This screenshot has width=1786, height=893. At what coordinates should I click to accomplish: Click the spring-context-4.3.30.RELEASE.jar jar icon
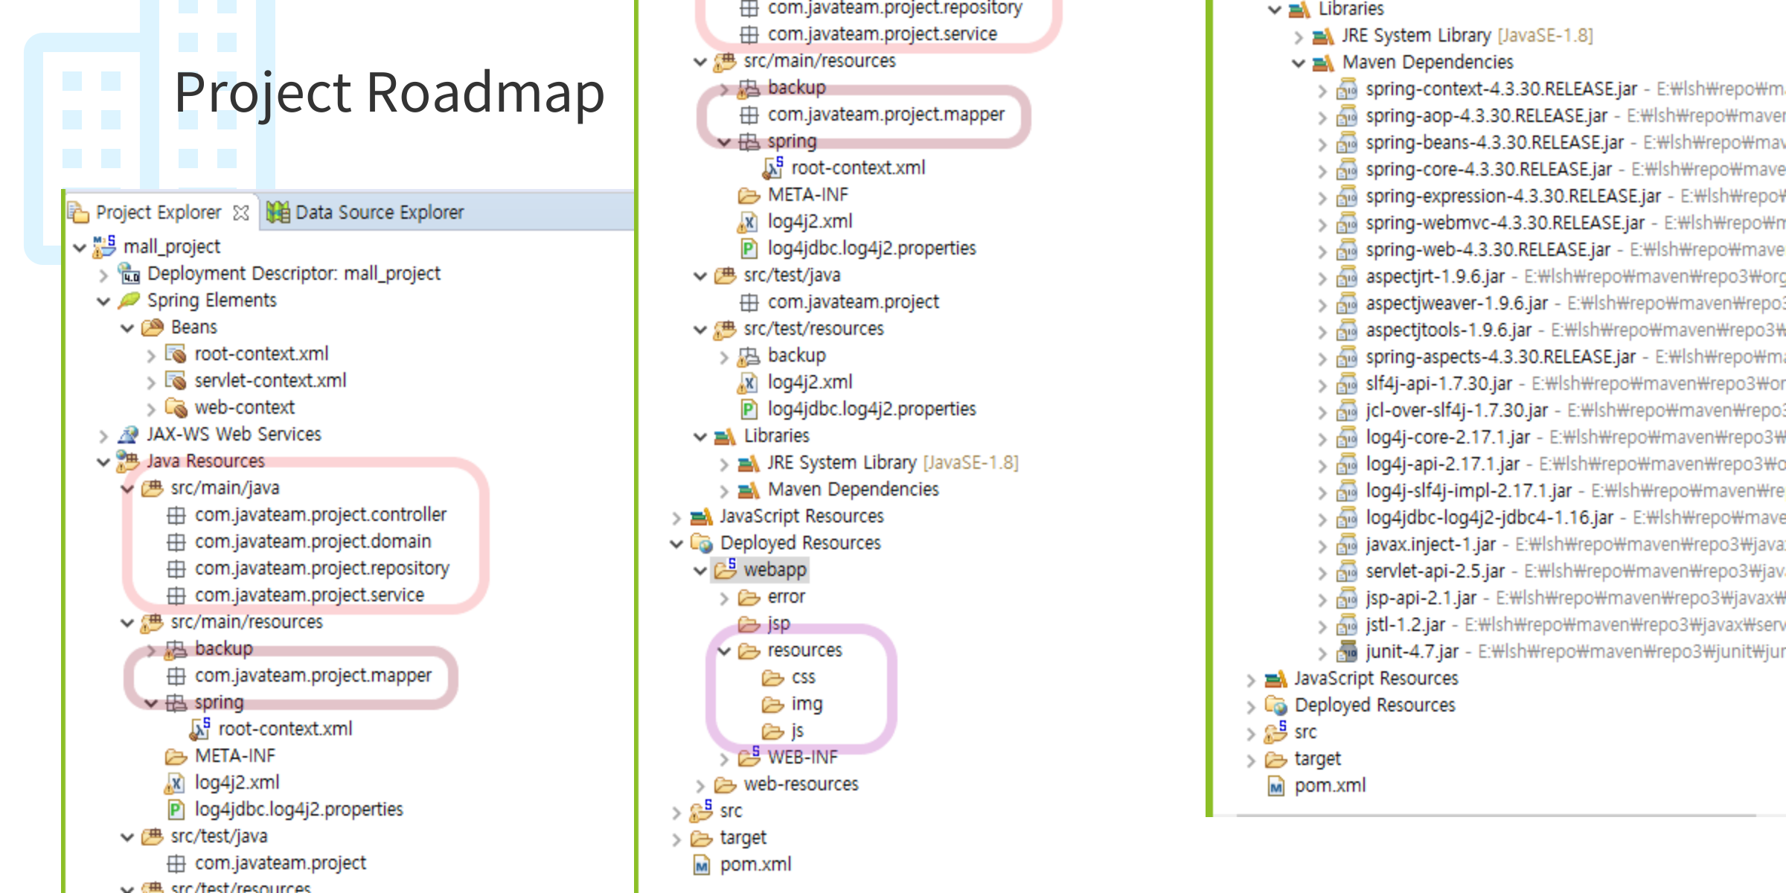coord(1346,89)
